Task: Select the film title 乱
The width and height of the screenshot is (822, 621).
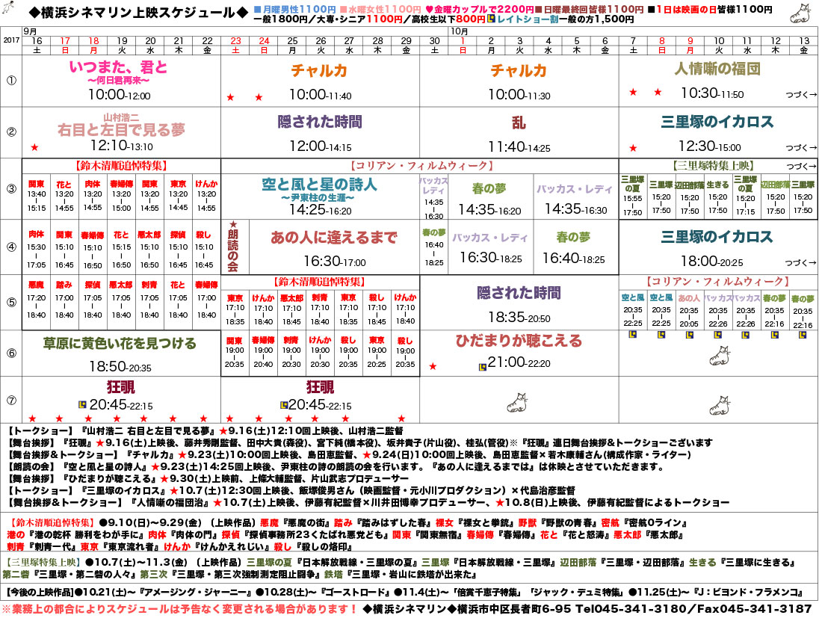Action: [x=519, y=123]
